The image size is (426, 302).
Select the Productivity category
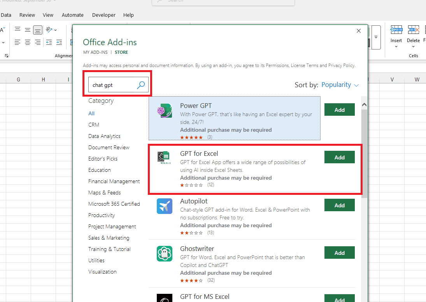click(x=102, y=215)
